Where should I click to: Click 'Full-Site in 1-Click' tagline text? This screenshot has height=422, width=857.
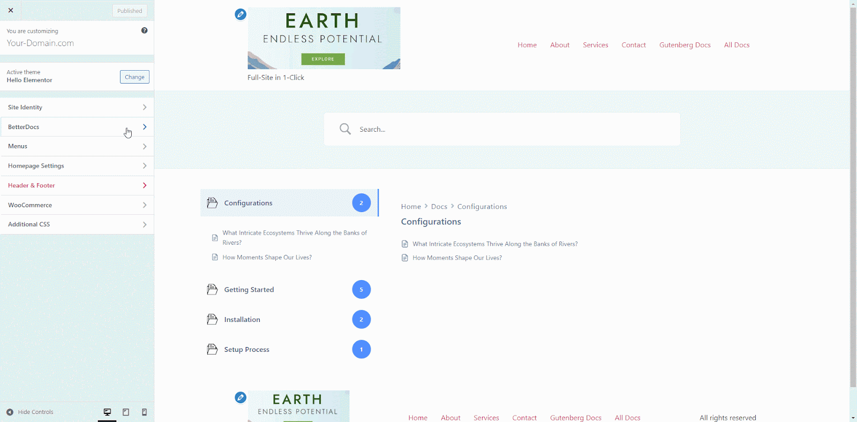pos(276,78)
